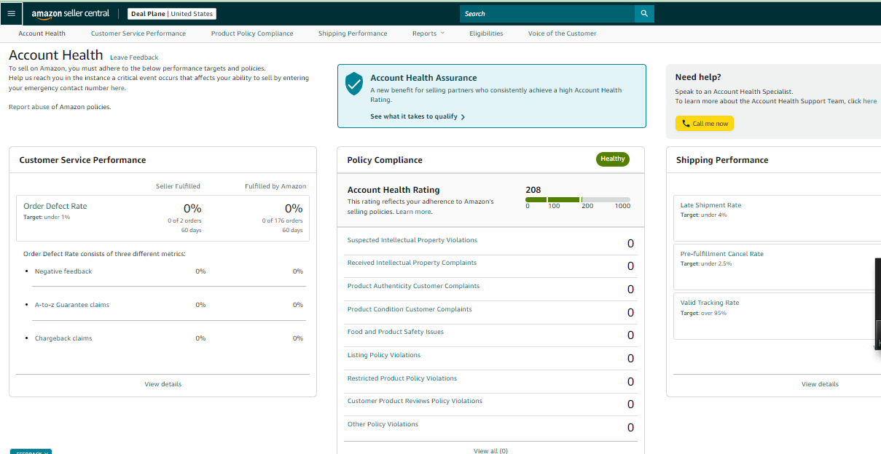Click the '0 of 176 orders' text

[x=283, y=220]
